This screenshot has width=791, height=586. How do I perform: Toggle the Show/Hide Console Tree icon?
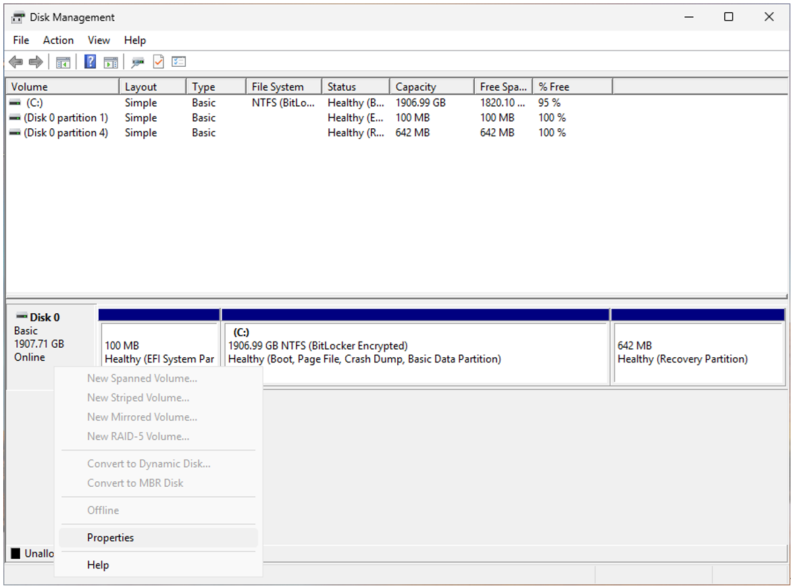pos(63,62)
